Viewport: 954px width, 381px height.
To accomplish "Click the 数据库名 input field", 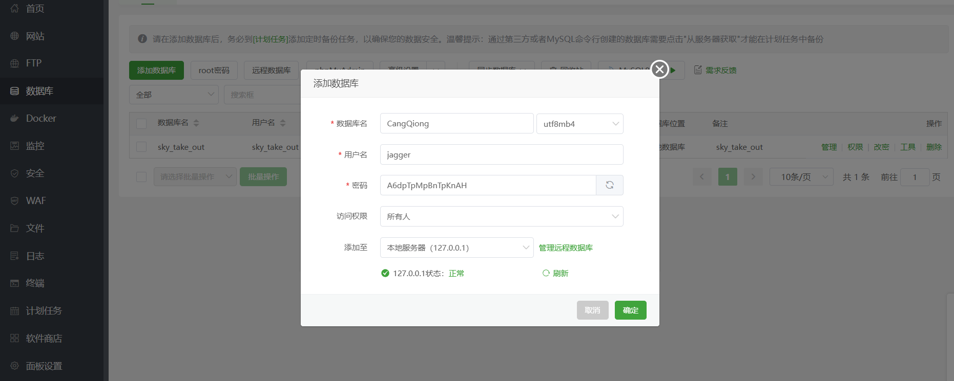I will click(x=457, y=123).
